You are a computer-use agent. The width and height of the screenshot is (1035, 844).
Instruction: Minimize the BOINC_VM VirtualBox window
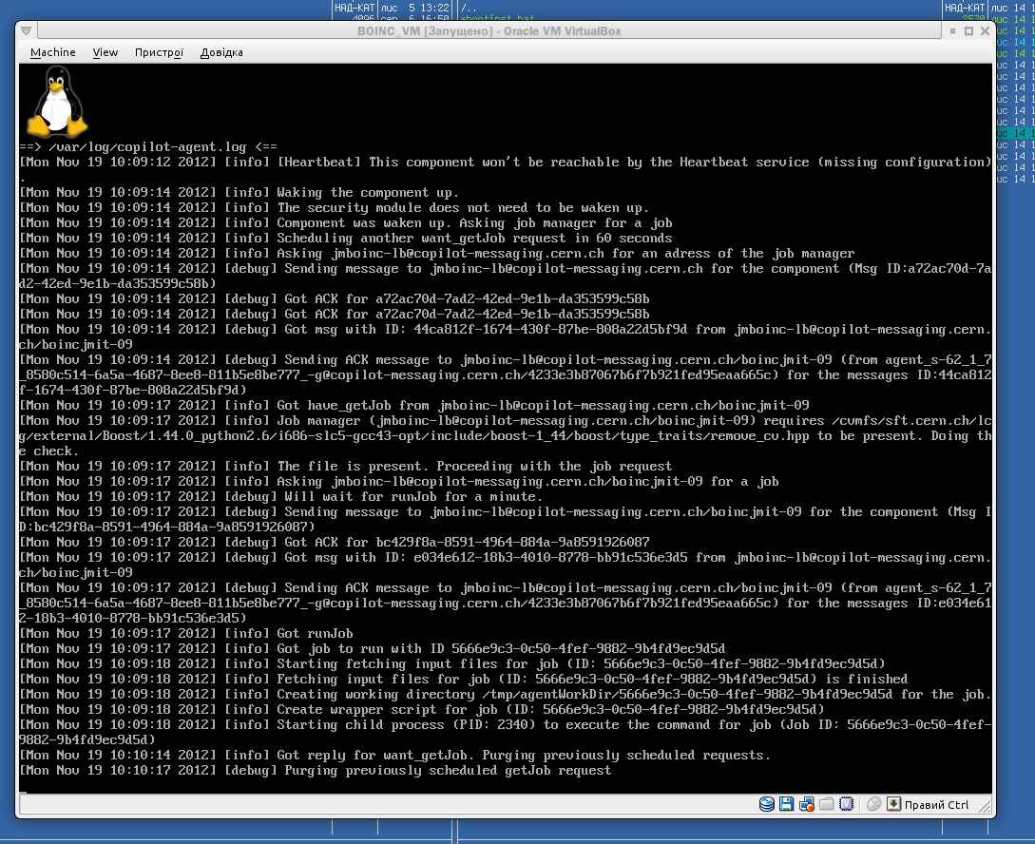point(952,31)
